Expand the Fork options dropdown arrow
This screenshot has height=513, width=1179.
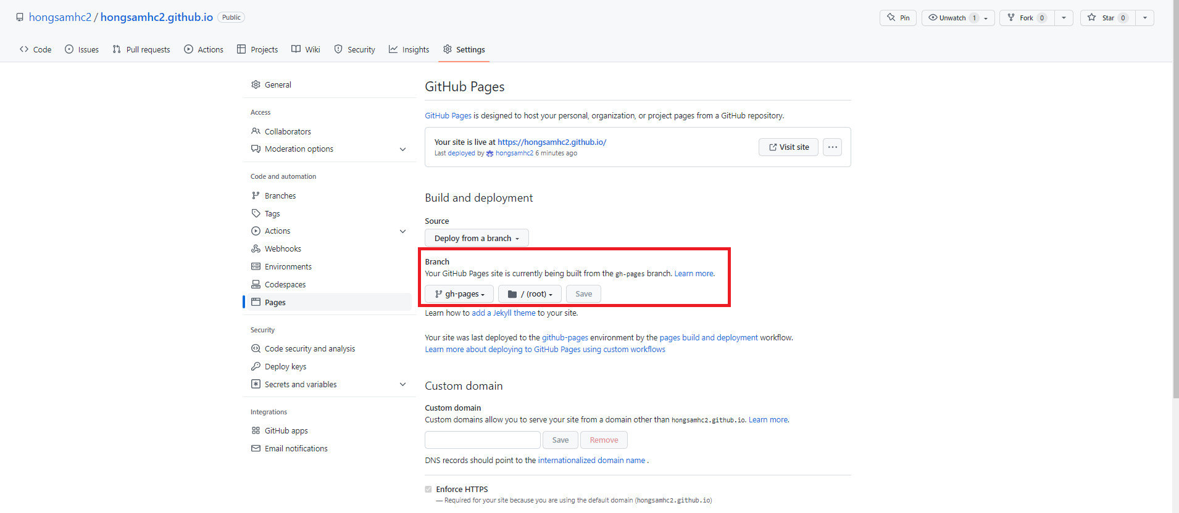[x=1064, y=18]
